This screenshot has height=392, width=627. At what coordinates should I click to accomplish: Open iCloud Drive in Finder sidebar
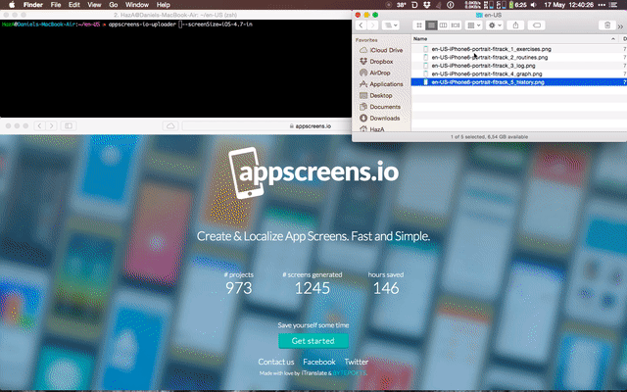pos(381,50)
